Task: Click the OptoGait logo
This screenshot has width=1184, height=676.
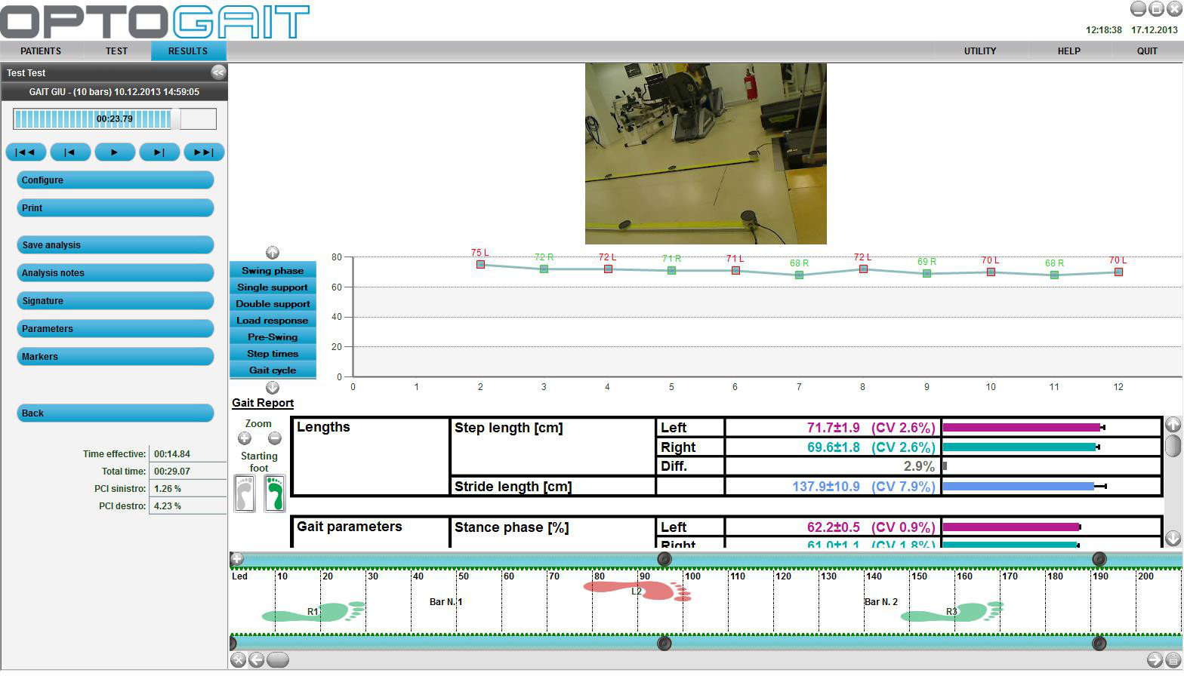Action: [155, 21]
